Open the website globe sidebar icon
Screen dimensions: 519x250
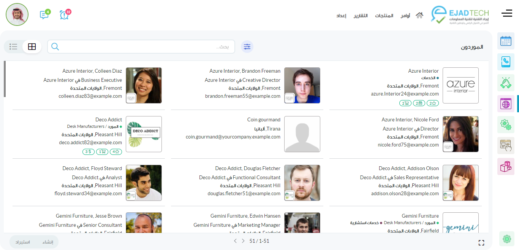[x=506, y=104]
